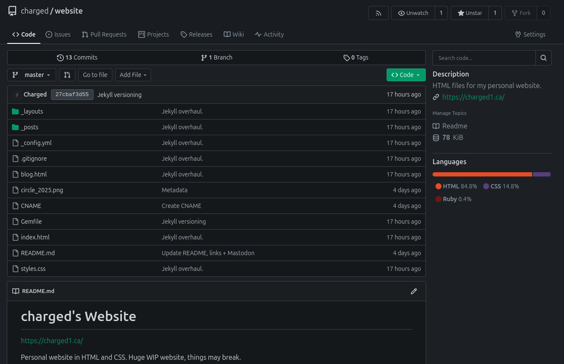Switch to the Issues tab
Screen dimensions: 564x364
click(58, 34)
